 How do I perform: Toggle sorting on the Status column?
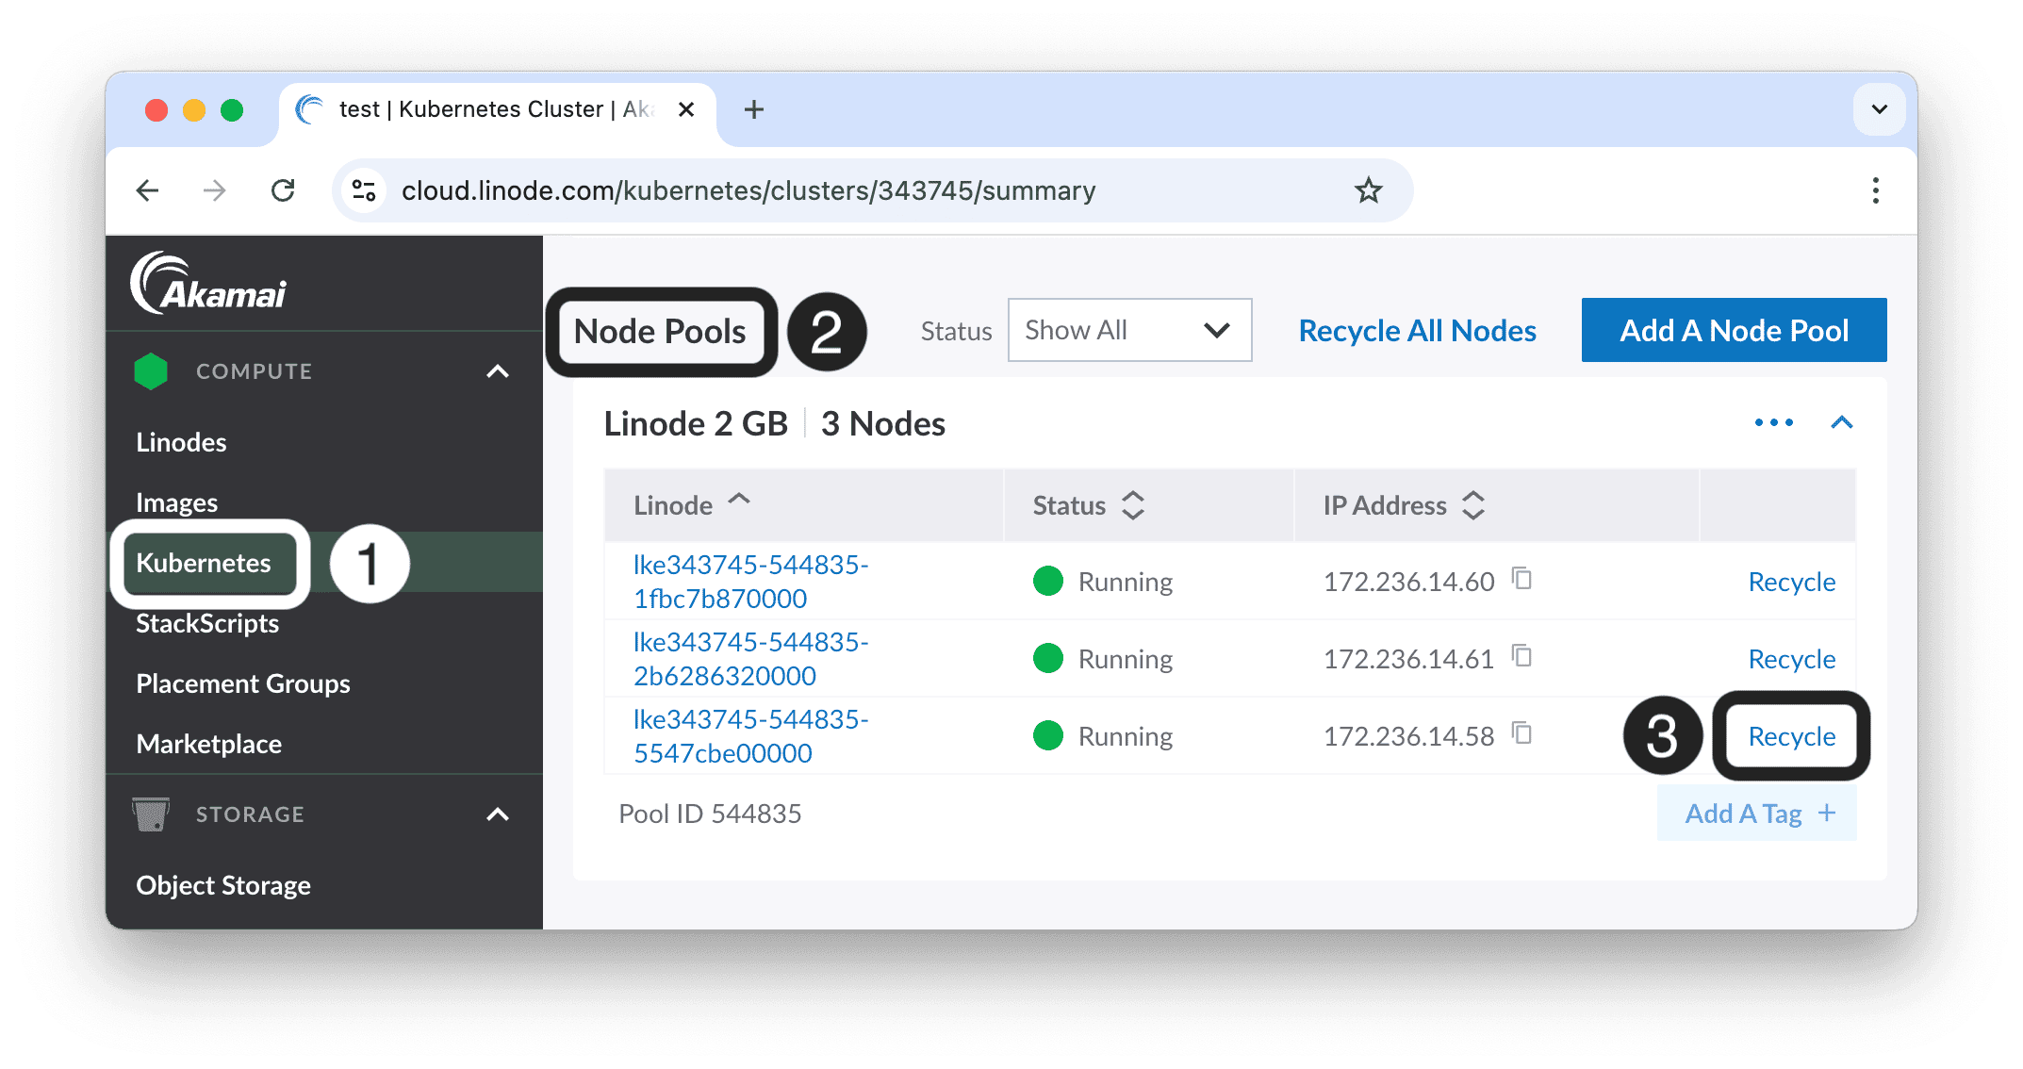(1134, 505)
